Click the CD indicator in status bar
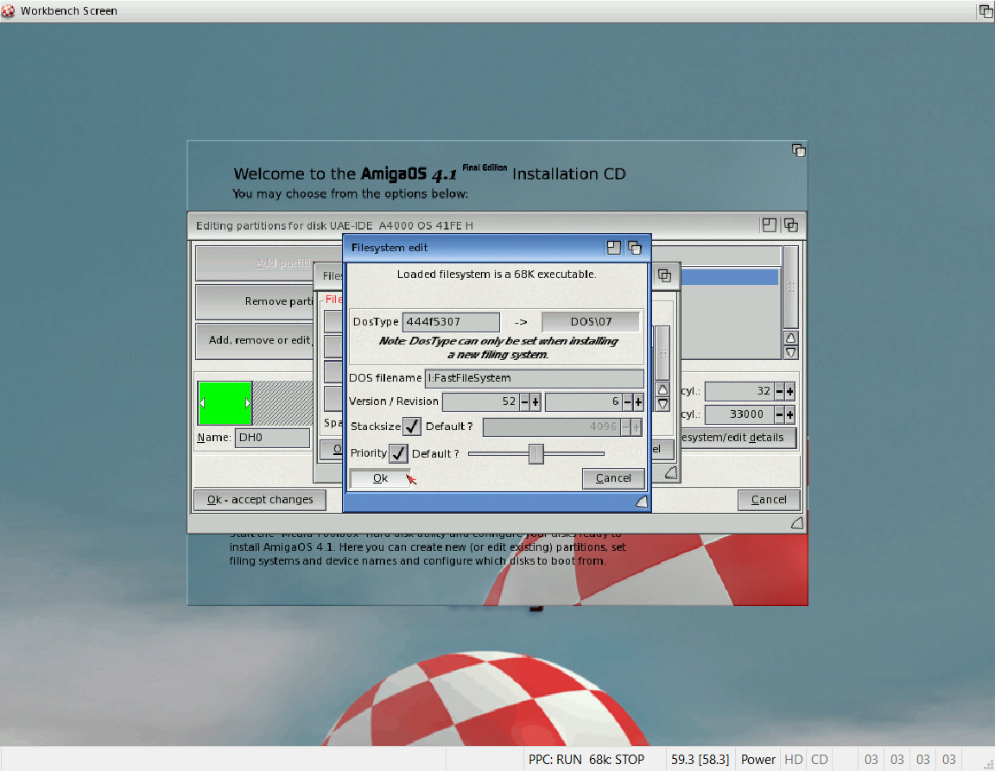Viewport: 995px width, 771px height. [x=819, y=760]
